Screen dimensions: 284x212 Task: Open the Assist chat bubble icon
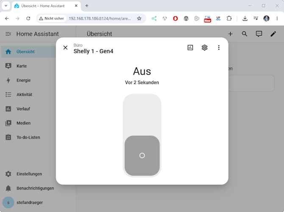coord(259,34)
